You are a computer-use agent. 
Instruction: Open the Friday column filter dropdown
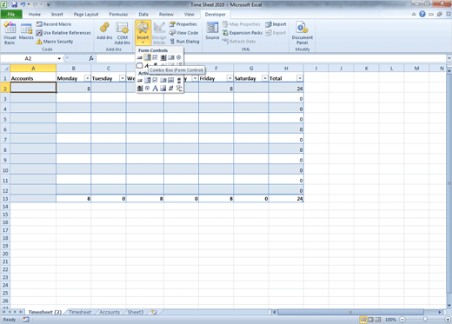coord(229,78)
